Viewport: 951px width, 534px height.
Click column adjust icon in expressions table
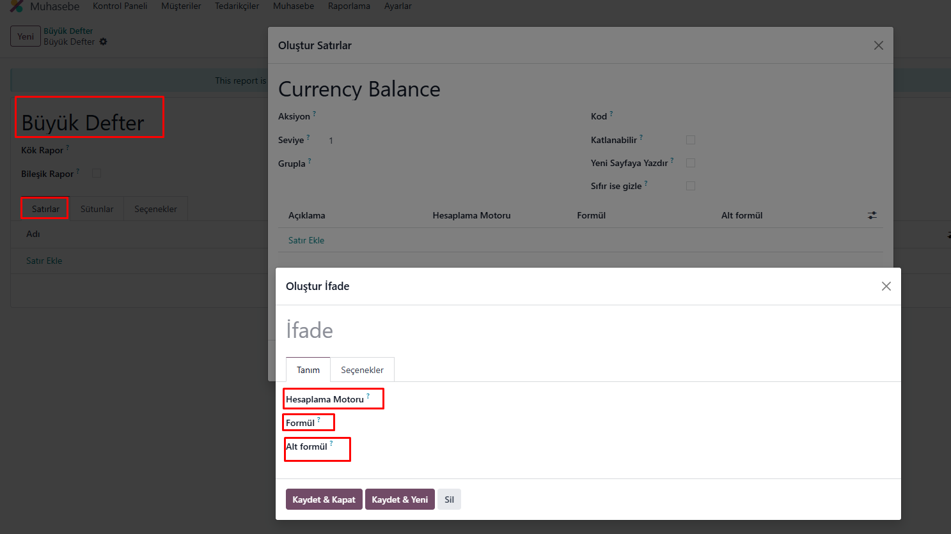[x=872, y=215]
